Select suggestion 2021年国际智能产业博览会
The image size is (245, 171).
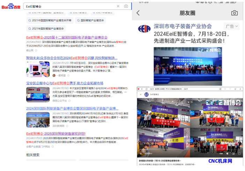[46, 29]
